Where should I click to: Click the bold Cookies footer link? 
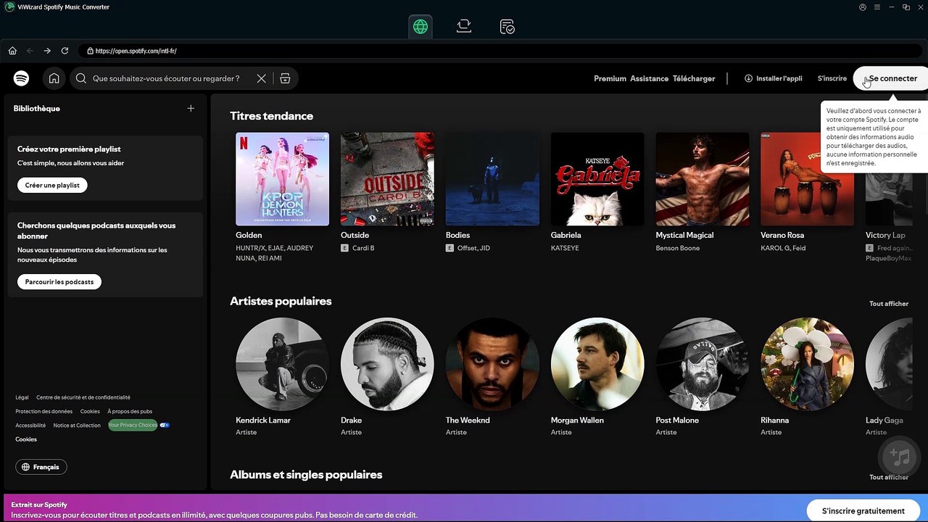pos(26,439)
